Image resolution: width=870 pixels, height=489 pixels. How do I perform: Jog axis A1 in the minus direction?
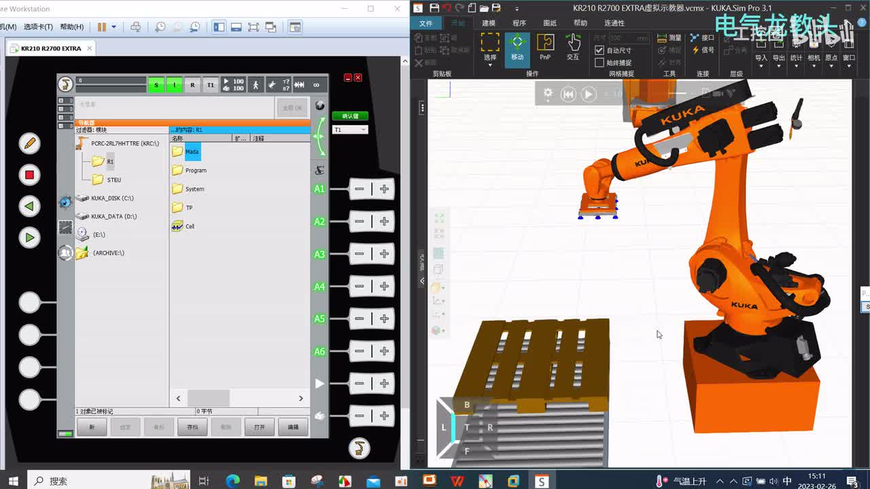360,189
